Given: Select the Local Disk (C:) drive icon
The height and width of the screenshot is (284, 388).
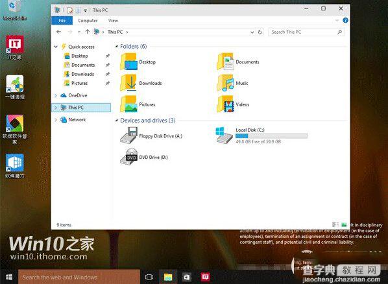Looking at the screenshot, I should pos(224,135).
